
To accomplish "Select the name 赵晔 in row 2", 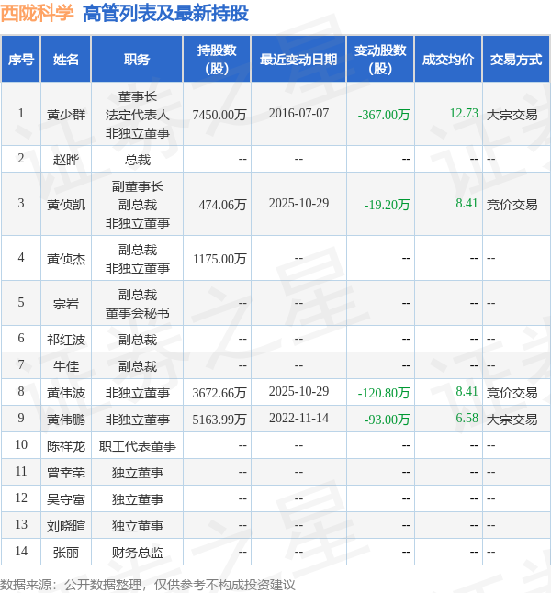I will coord(66,159).
